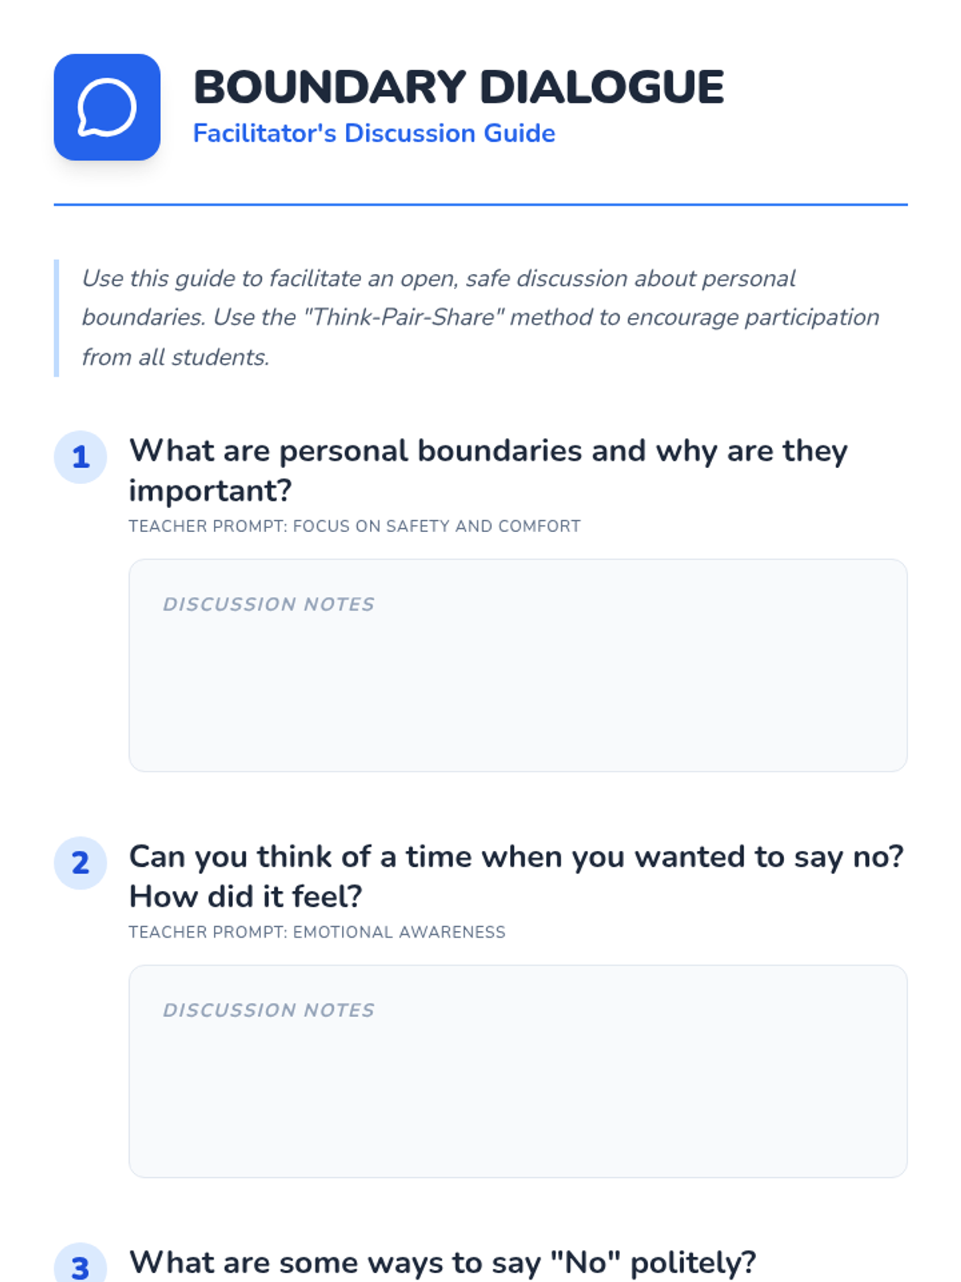This screenshot has height=1282, width=961.
Task: Click the second Discussion Notes input box
Action: click(x=518, y=1071)
